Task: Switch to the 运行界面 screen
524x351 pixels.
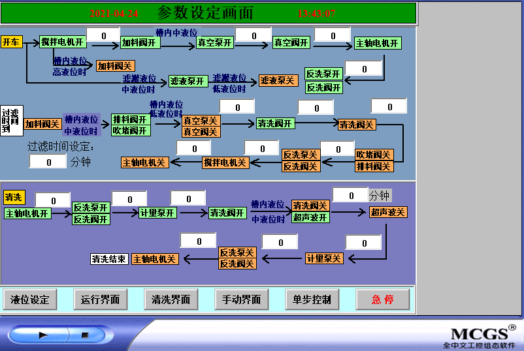Action: 101,299
